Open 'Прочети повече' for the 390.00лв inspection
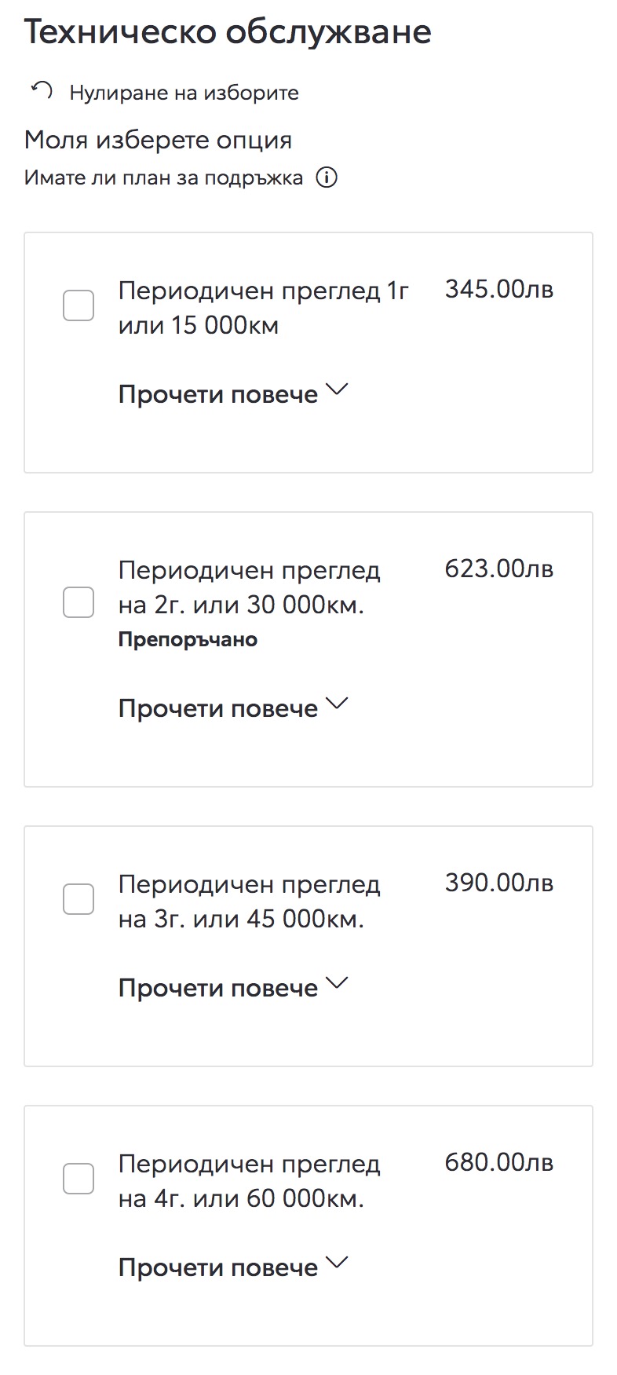Viewport: 617px width, 1375px height. pos(218,988)
